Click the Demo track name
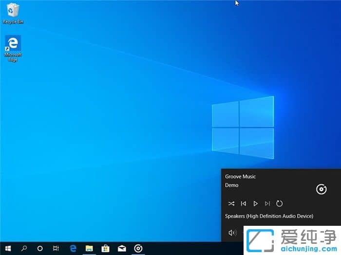The width and height of the screenshot is (341, 255). coord(231,185)
